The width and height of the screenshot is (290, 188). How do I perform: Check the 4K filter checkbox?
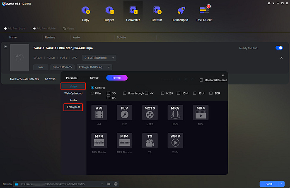(147, 93)
